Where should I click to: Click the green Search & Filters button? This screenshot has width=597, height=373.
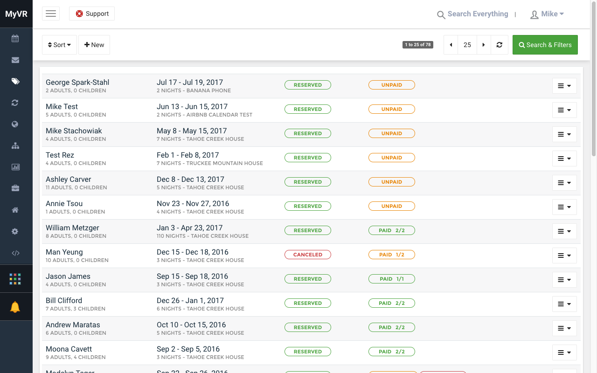545,45
